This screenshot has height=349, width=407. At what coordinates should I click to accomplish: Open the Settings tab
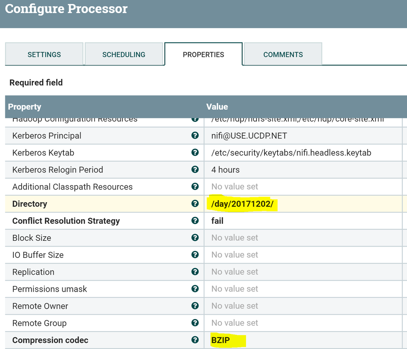pyautogui.click(x=44, y=55)
